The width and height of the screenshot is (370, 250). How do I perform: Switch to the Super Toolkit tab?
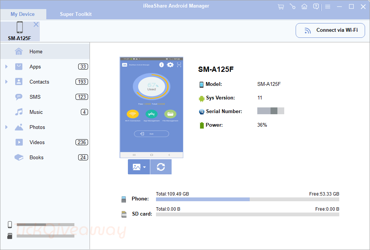76,14
